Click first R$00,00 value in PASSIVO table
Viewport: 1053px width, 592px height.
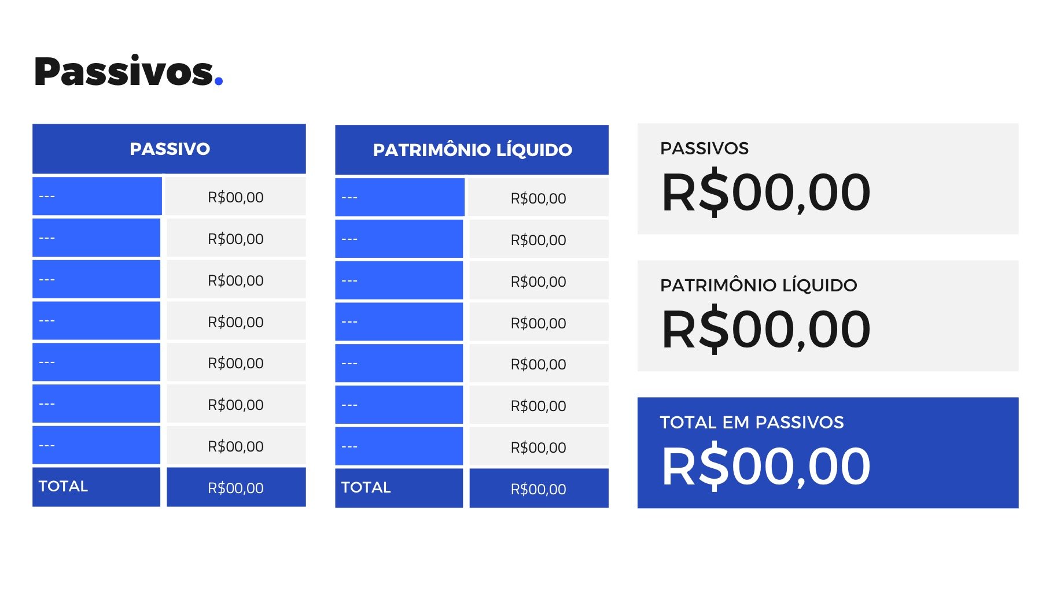click(x=235, y=197)
